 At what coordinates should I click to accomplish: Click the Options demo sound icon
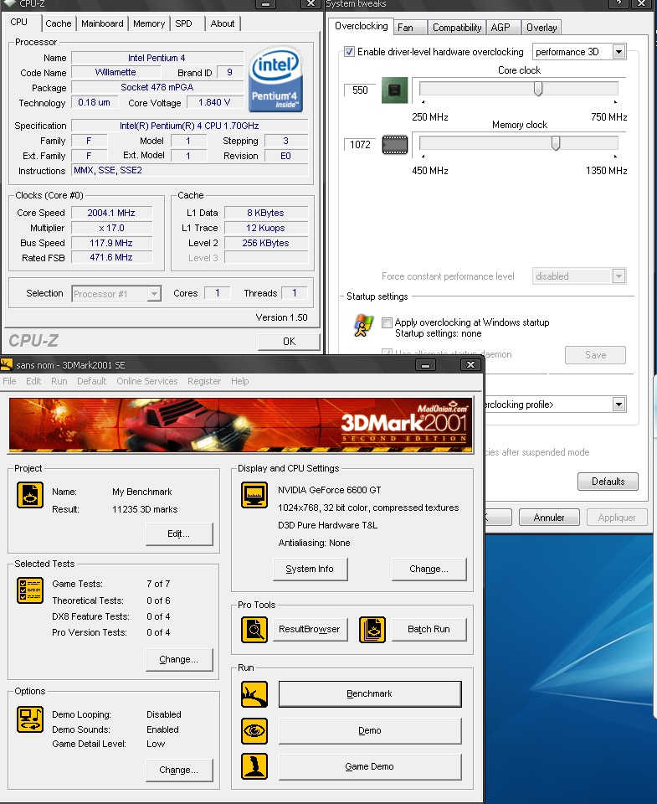tap(30, 719)
